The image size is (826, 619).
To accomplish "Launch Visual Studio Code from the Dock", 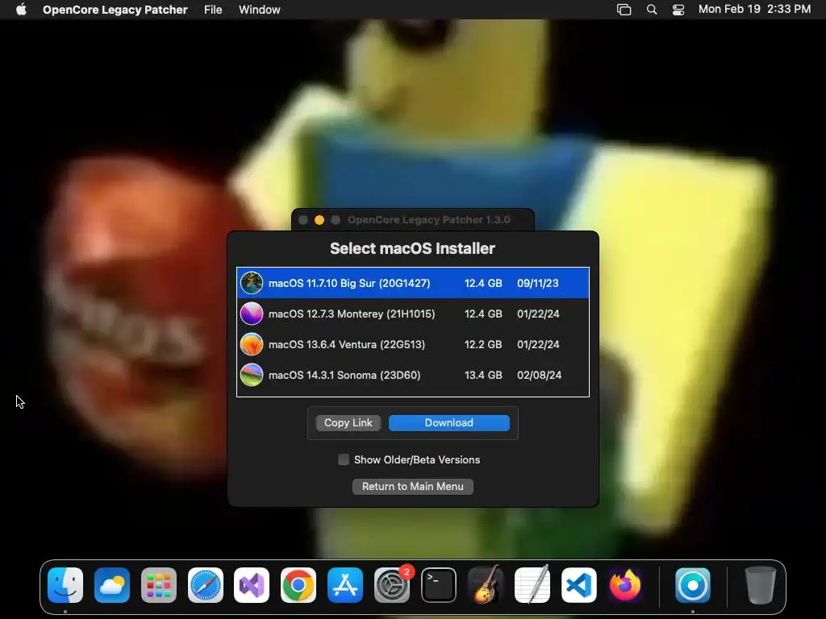I will click(x=578, y=585).
